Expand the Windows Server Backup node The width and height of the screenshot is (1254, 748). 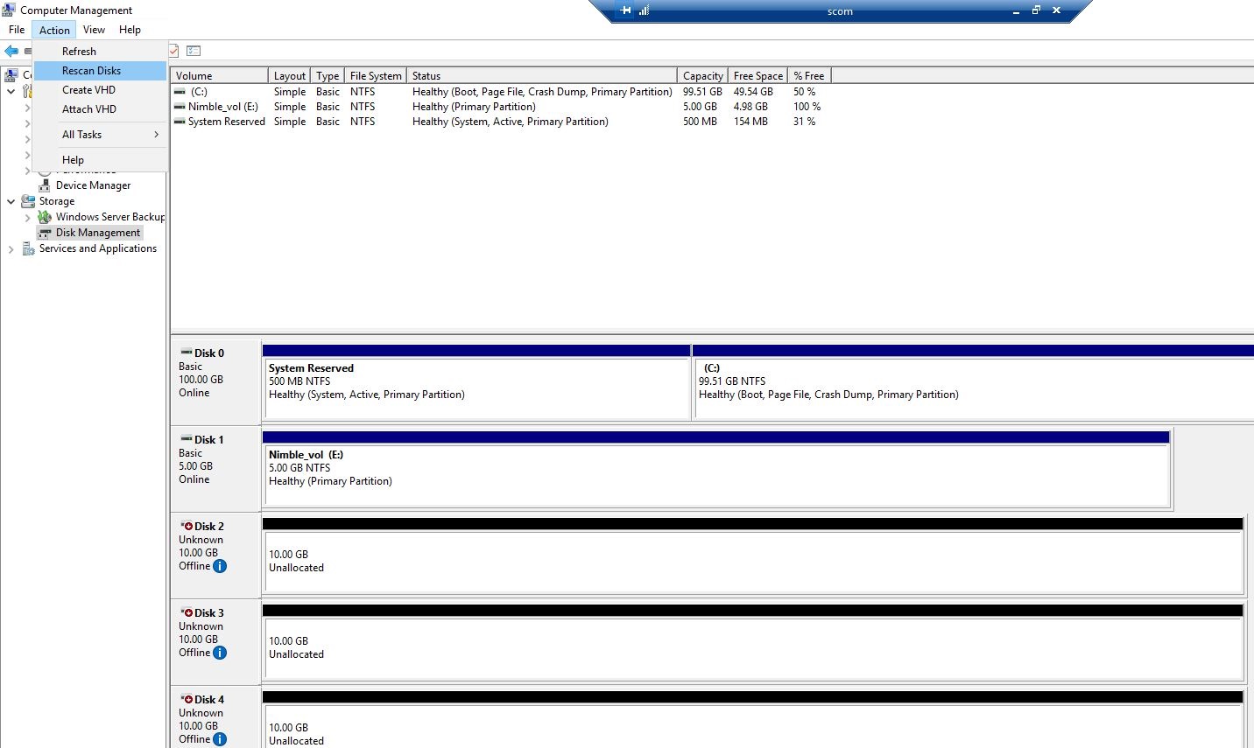pyautogui.click(x=27, y=218)
